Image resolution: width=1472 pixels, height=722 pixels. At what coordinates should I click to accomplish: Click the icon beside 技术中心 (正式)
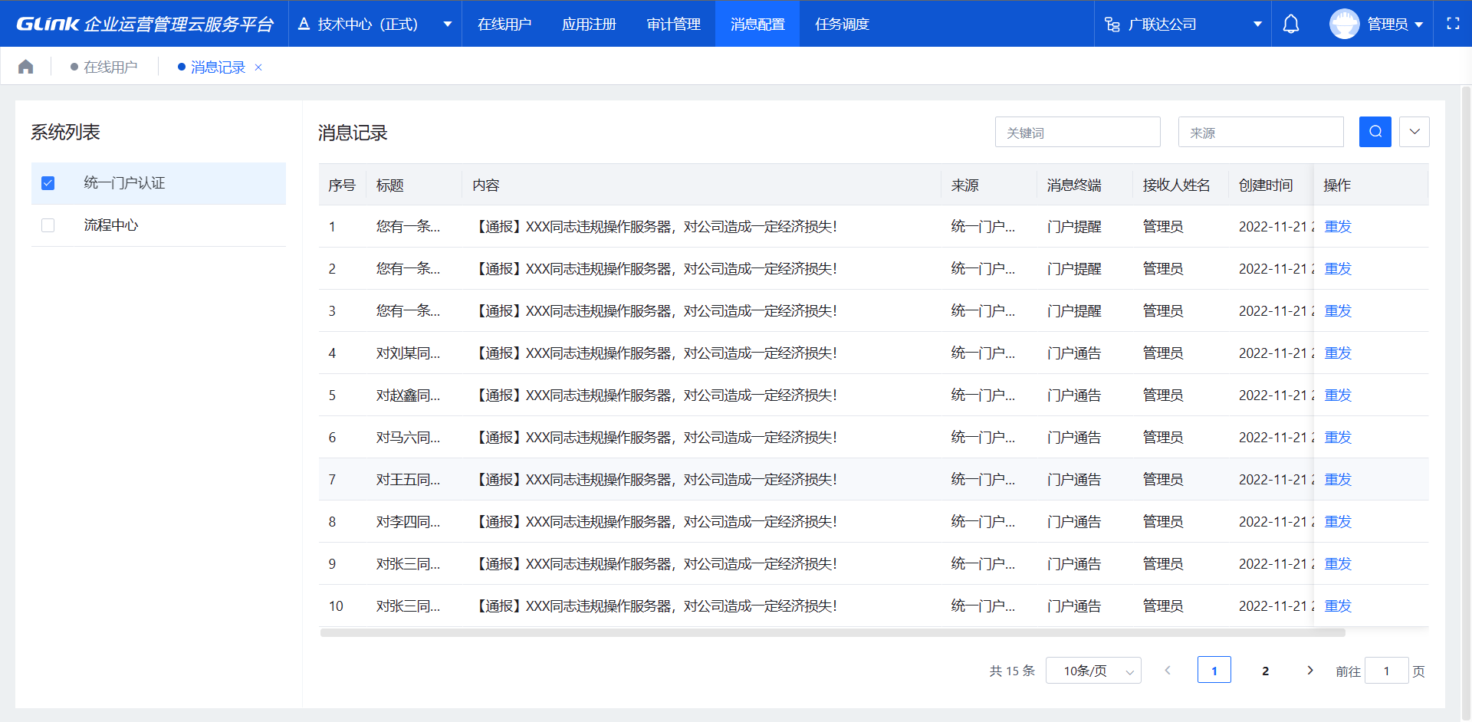pyautogui.click(x=304, y=24)
